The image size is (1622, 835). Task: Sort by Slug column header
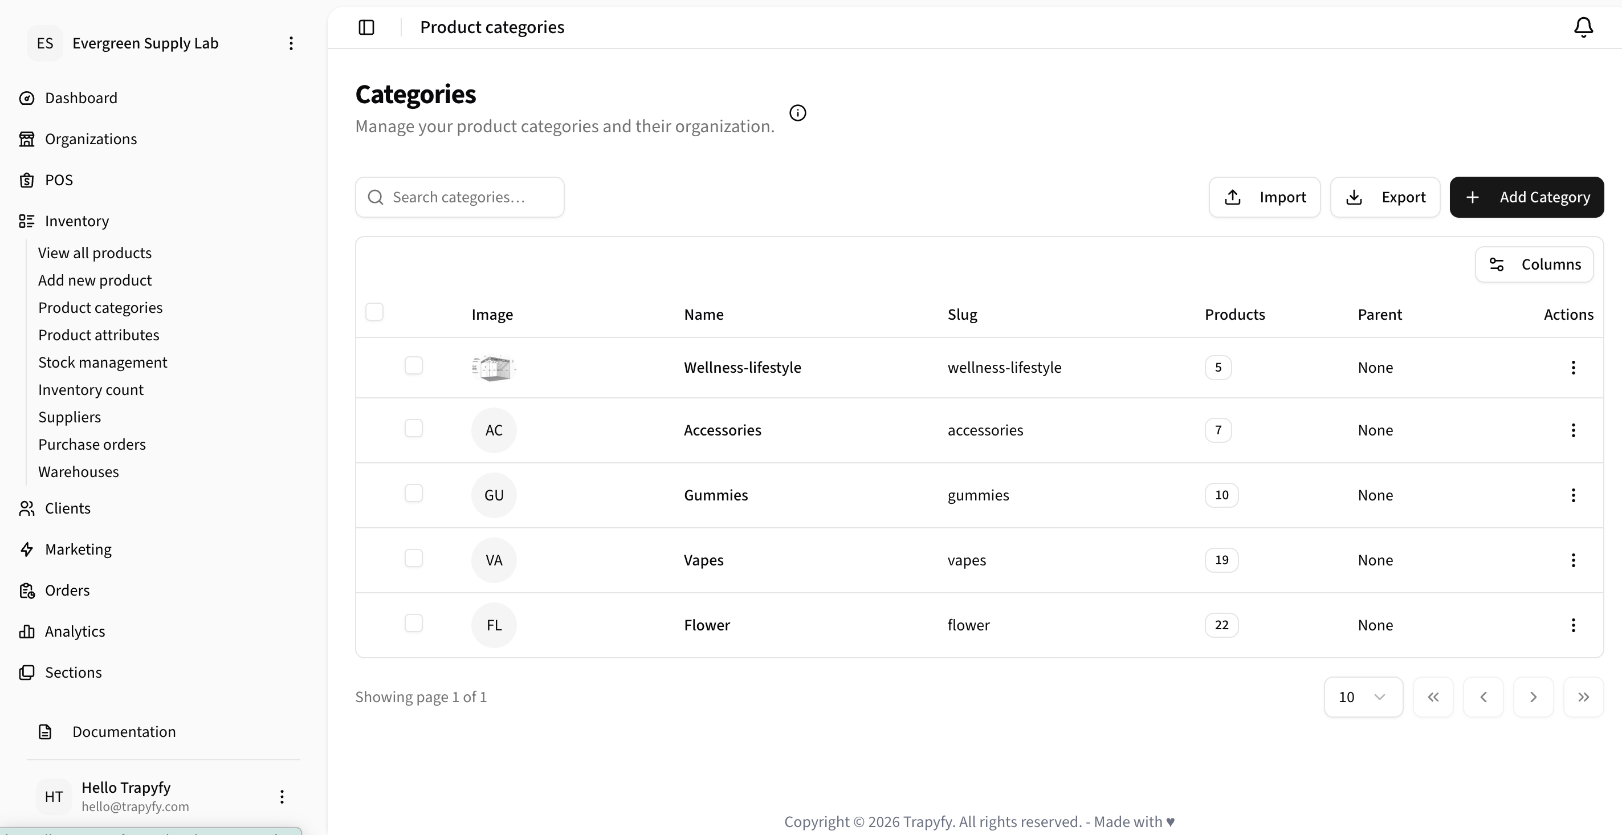(962, 315)
